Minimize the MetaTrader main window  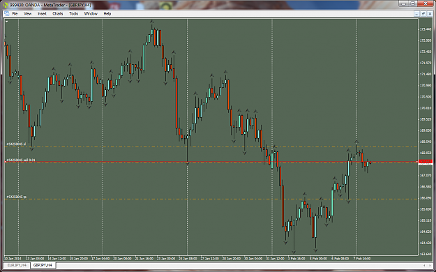404,3
